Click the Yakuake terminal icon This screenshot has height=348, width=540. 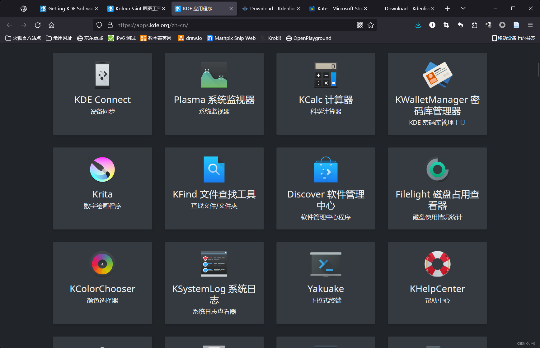pos(326,264)
